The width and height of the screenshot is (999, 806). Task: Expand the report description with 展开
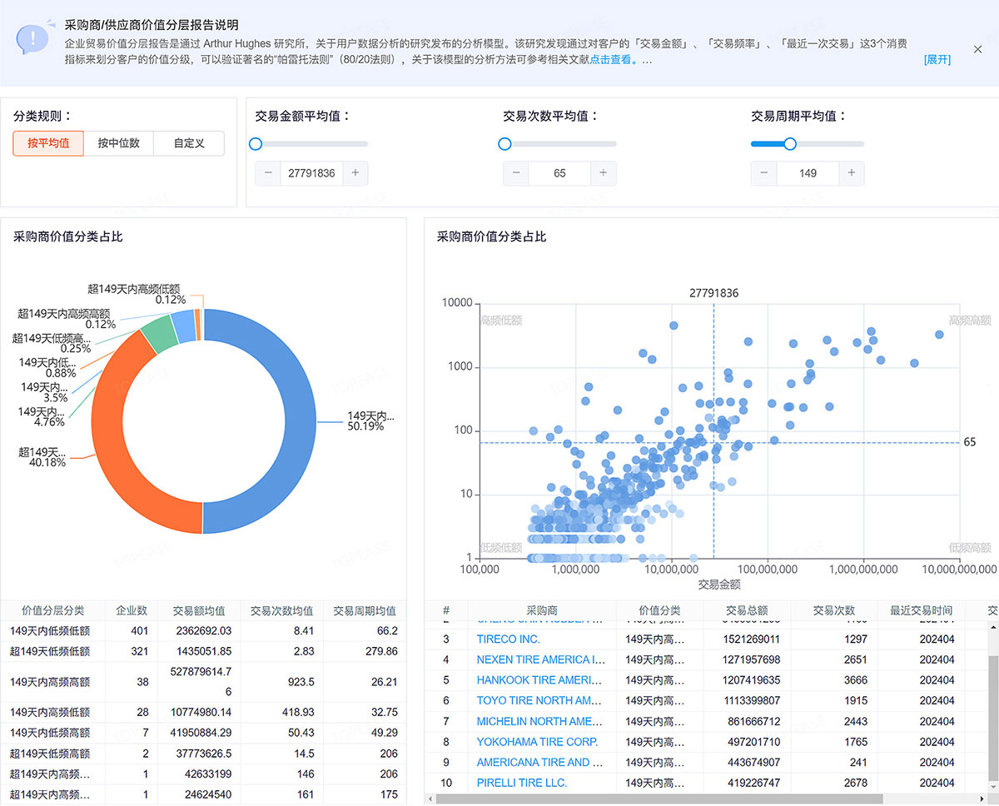(937, 60)
